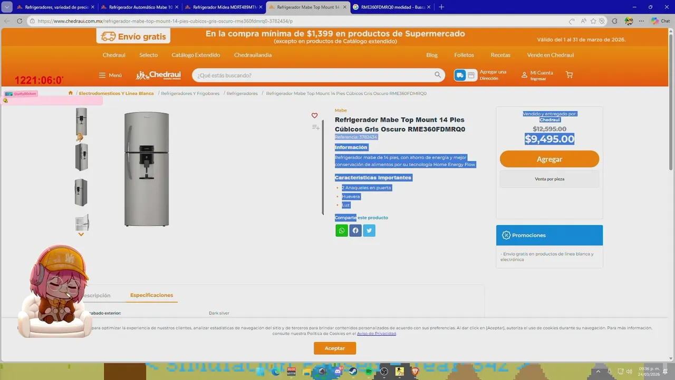Click the add-to-list icon below the heart

click(x=315, y=127)
